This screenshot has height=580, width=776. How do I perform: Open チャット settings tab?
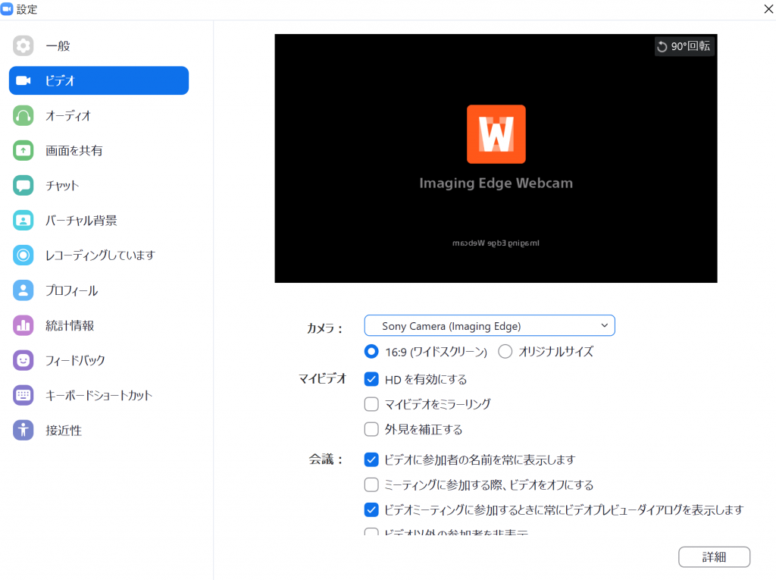click(x=99, y=185)
